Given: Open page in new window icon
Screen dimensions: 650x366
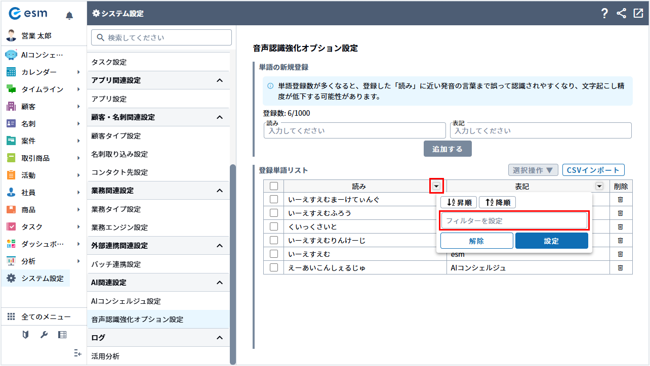Looking at the screenshot, I should point(638,14).
